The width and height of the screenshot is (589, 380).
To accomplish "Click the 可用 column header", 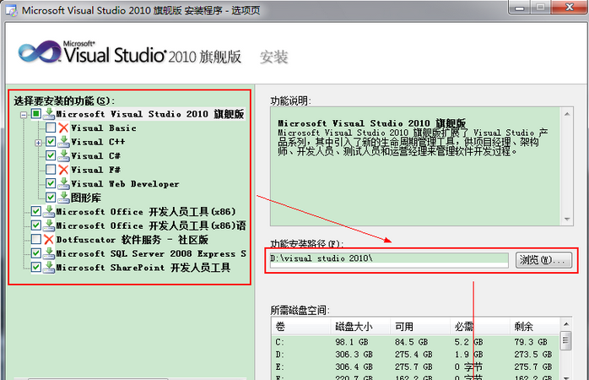I will click(x=420, y=326).
